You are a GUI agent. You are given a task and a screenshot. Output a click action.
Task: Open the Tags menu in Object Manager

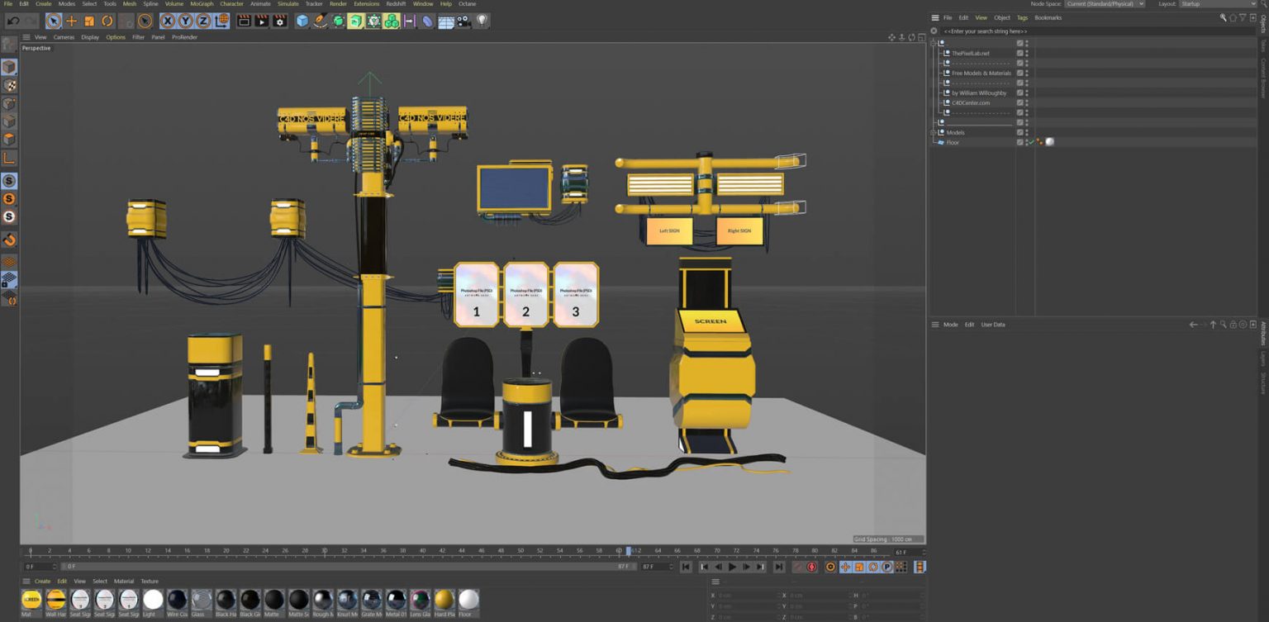1022,17
